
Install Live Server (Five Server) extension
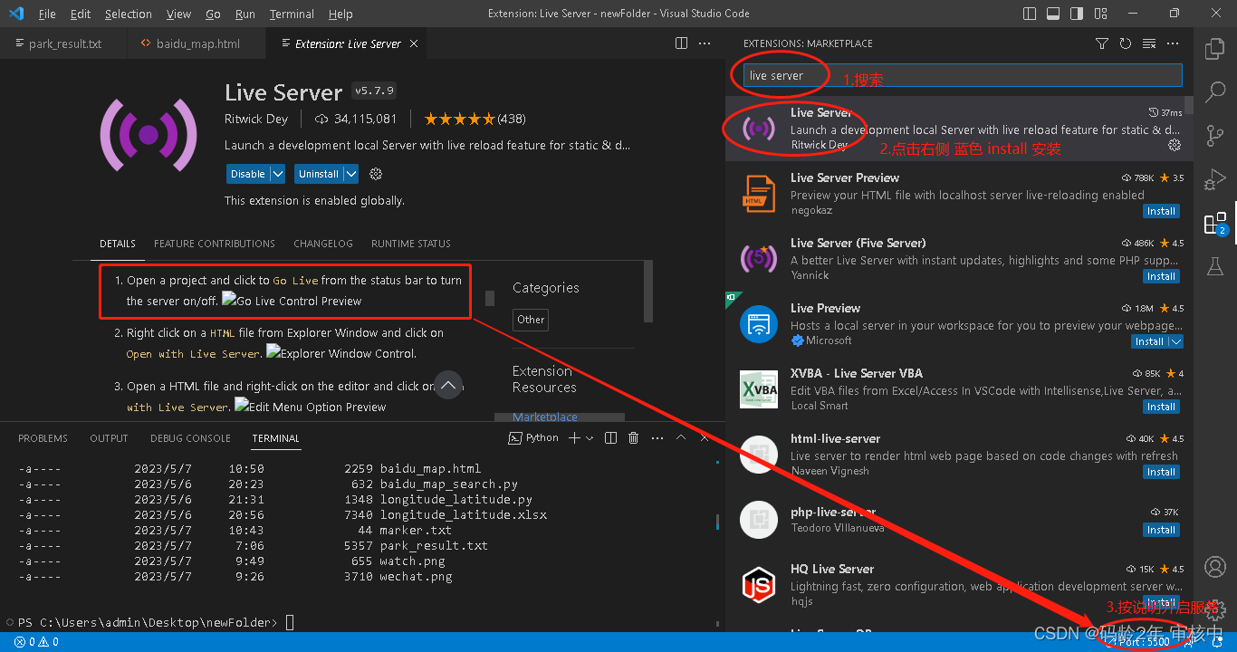(x=1161, y=276)
